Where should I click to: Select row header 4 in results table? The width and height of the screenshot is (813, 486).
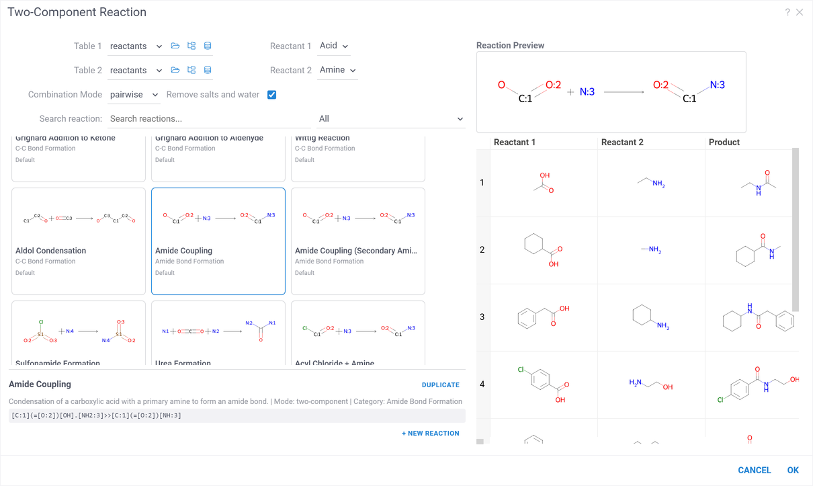click(482, 384)
